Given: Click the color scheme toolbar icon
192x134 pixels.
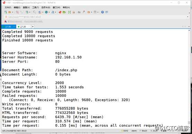Looking at the screenshot, I should pos(40,12).
